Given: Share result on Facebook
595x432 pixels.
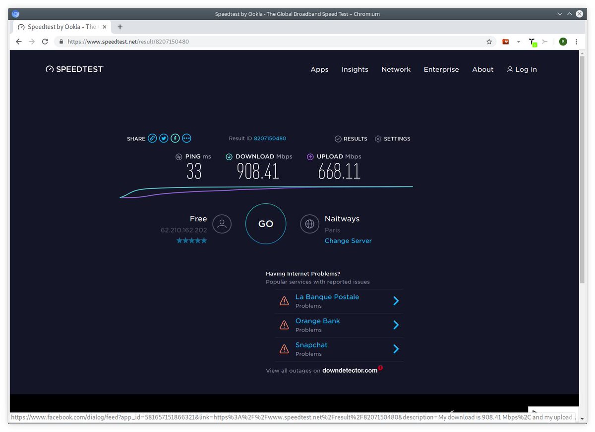Looking at the screenshot, I should click(x=175, y=139).
